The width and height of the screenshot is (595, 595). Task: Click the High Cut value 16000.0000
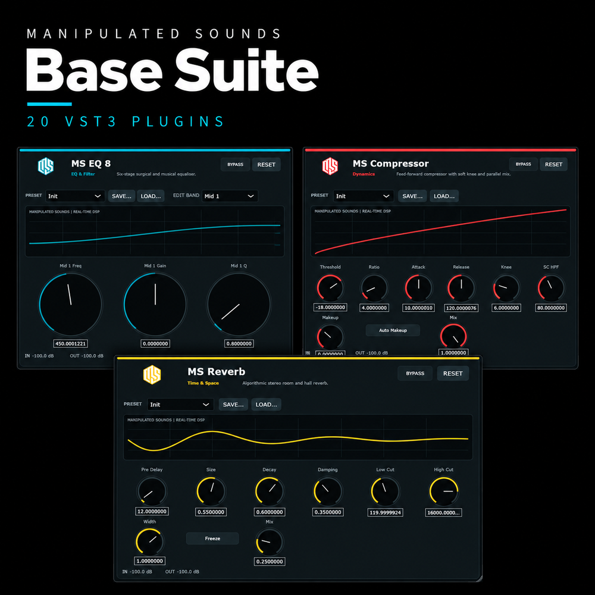tap(444, 513)
